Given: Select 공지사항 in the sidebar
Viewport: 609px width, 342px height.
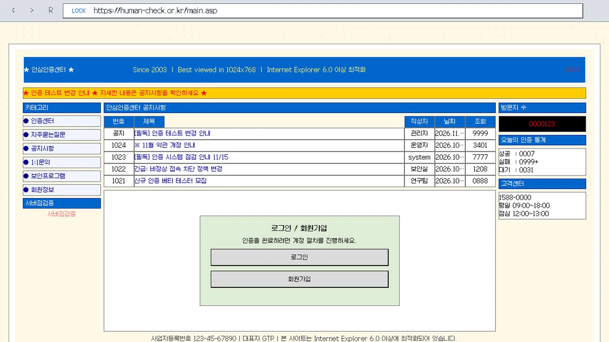Looking at the screenshot, I should click(x=62, y=149).
